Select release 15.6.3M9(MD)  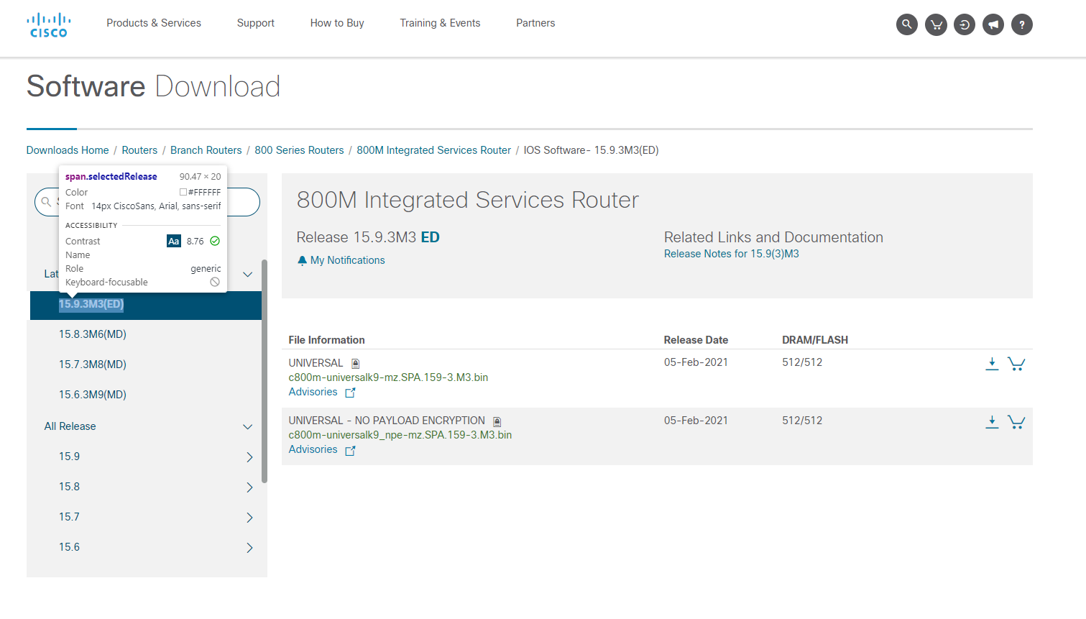93,395
